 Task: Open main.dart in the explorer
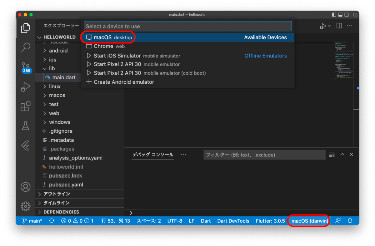tap(58, 77)
